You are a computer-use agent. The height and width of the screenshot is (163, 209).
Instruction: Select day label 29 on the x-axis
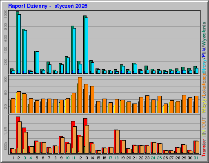[x=184, y=158]
